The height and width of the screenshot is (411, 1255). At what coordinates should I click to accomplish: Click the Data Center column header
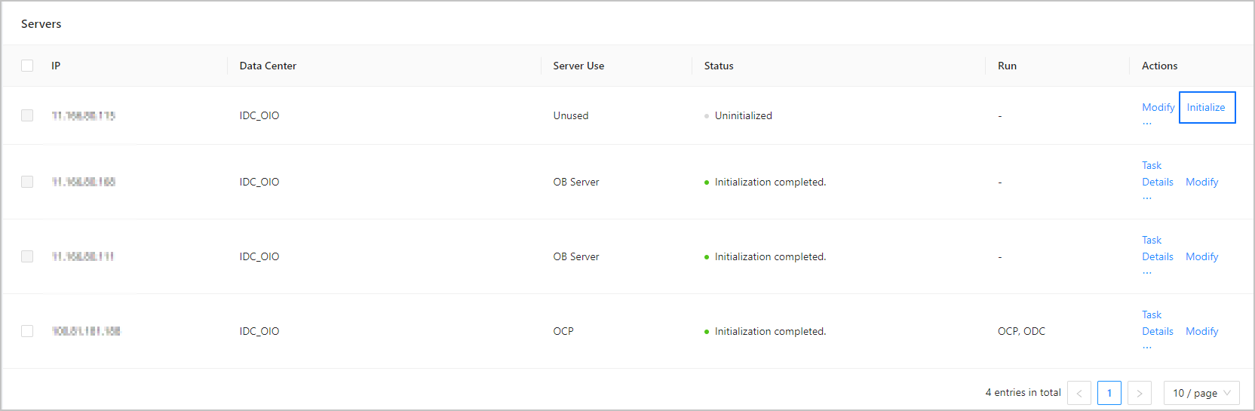pos(268,66)
